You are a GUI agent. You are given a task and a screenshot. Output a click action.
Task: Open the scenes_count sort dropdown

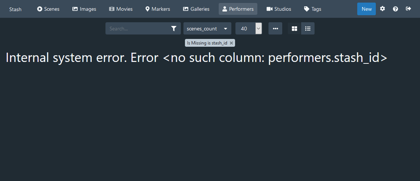pos(207,28)
